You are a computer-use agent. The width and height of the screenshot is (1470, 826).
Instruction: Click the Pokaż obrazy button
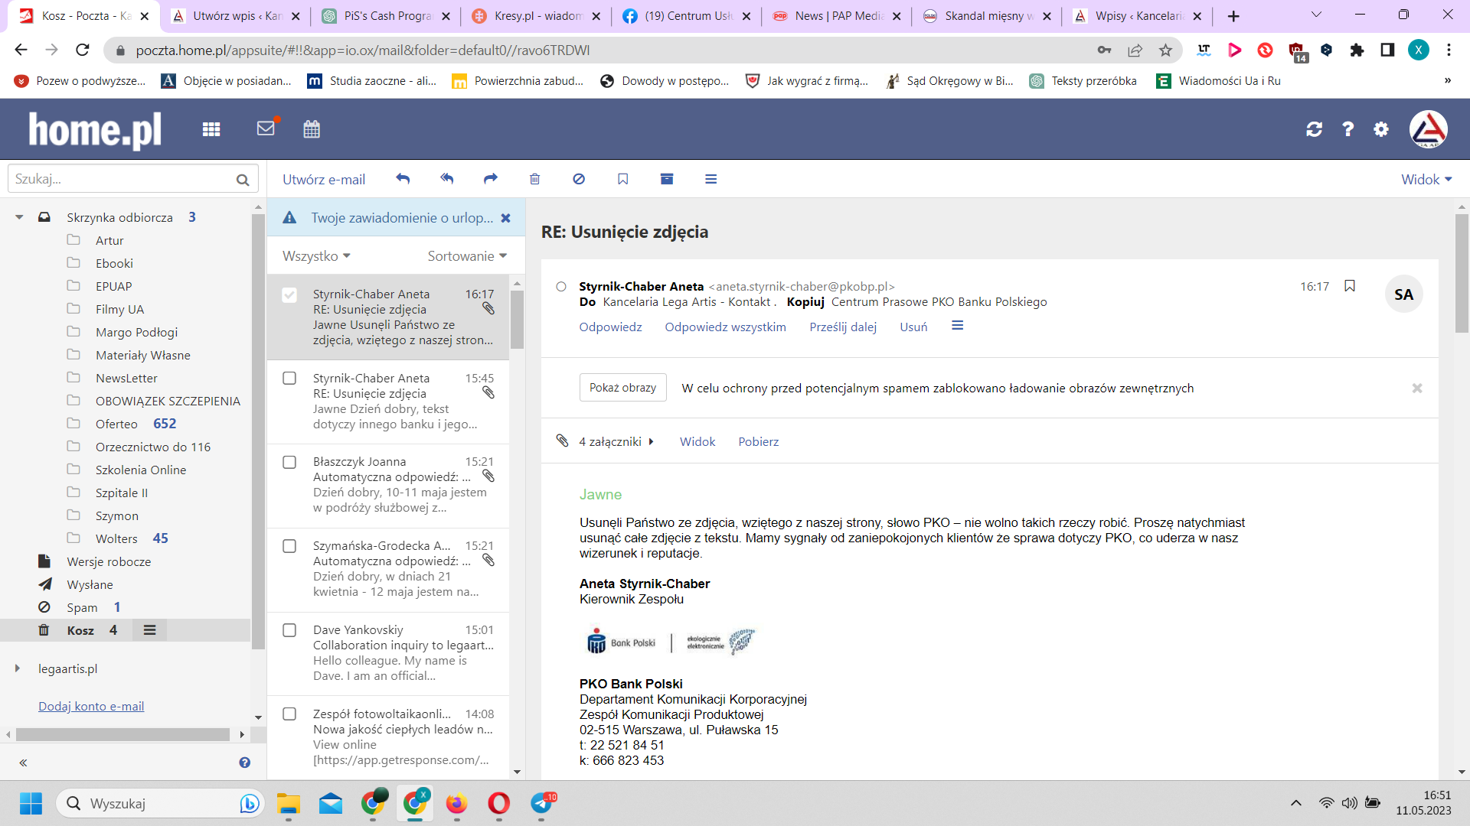[622, 388]
